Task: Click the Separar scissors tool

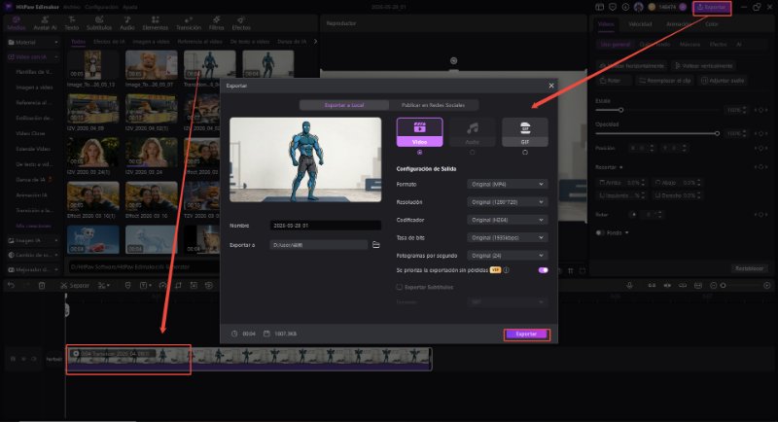Action: tap(75, 286)
